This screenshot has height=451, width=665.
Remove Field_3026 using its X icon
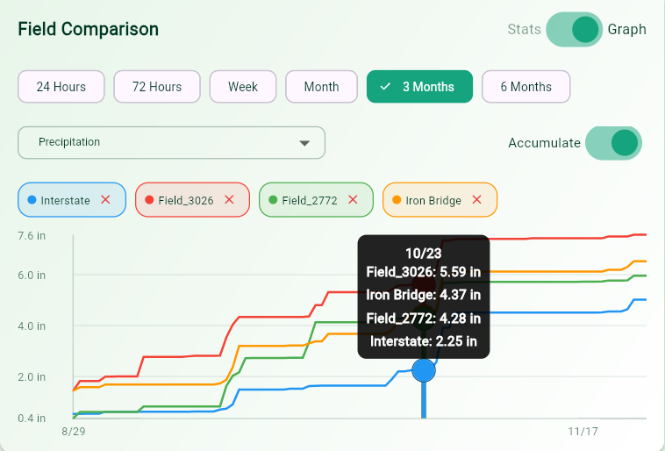(229, 200)
